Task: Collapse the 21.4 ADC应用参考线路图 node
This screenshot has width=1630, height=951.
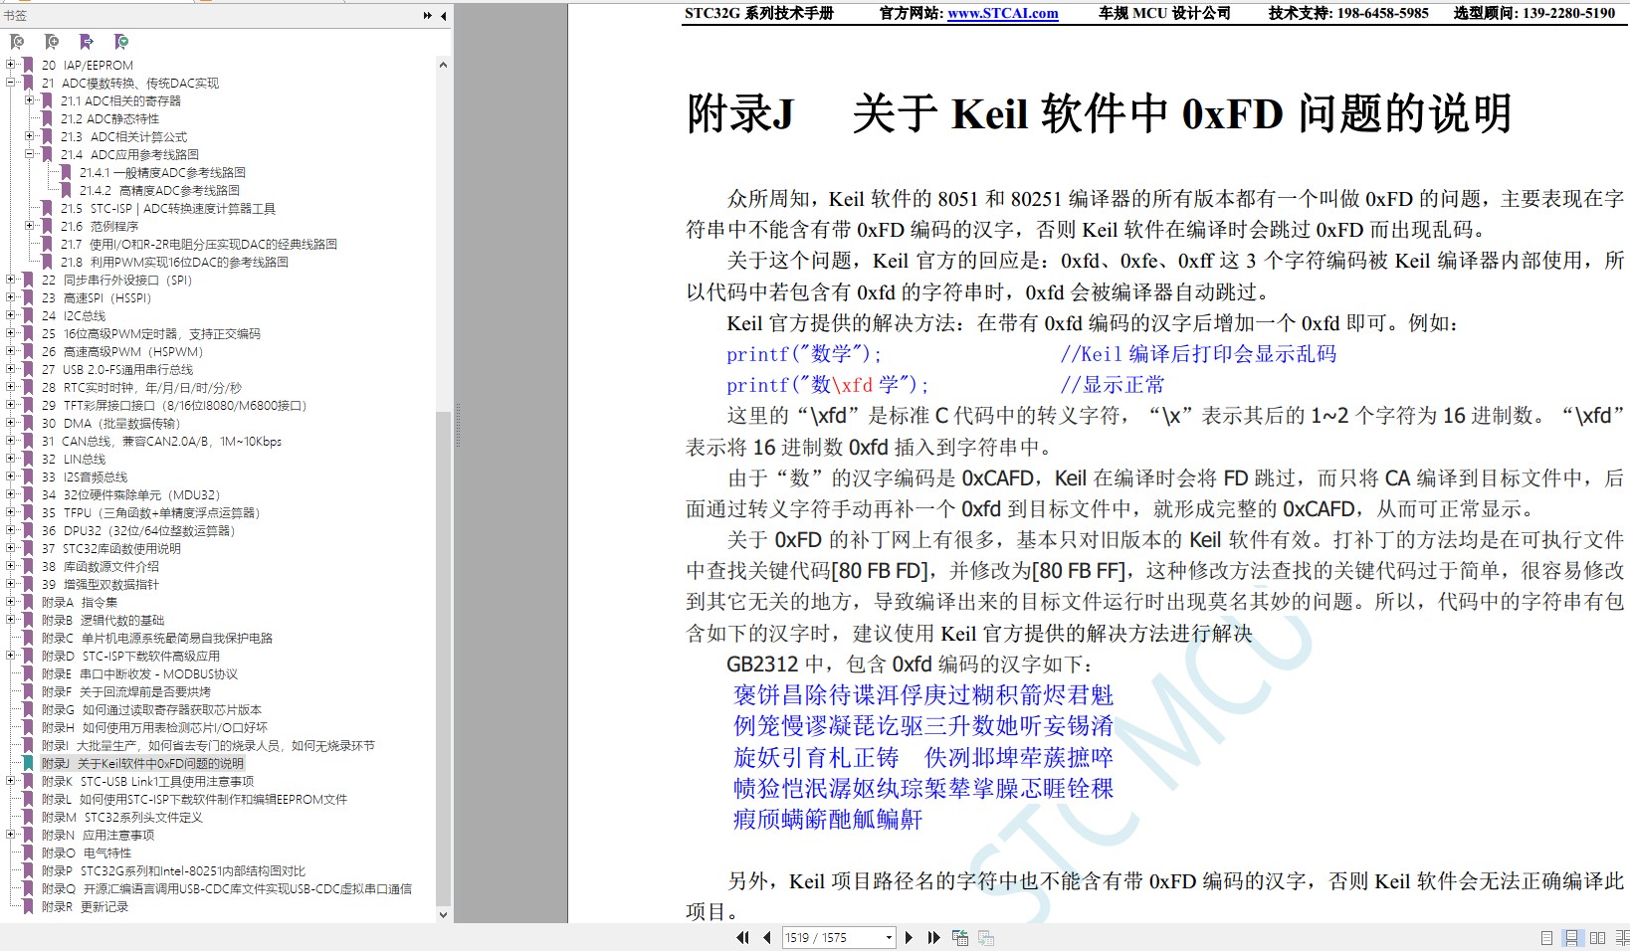Action: click(x=30, y=154)
